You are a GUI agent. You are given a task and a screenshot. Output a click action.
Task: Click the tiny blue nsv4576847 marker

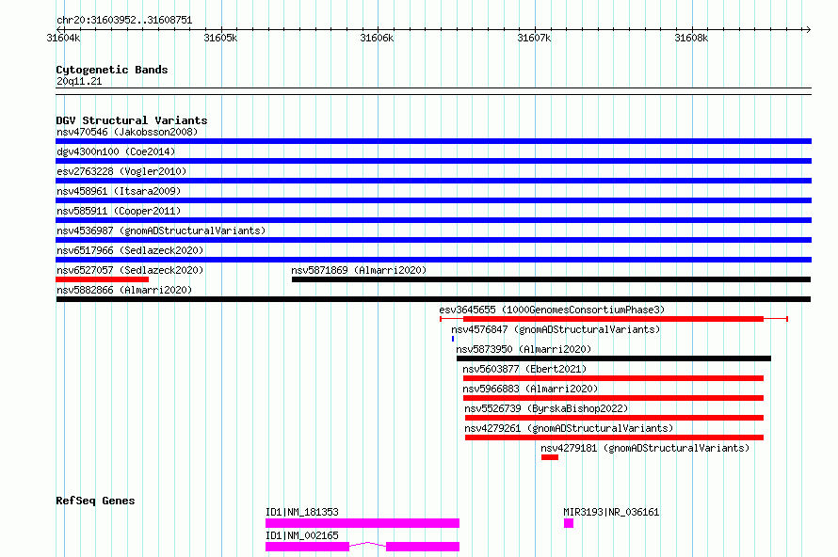(453, 339)
